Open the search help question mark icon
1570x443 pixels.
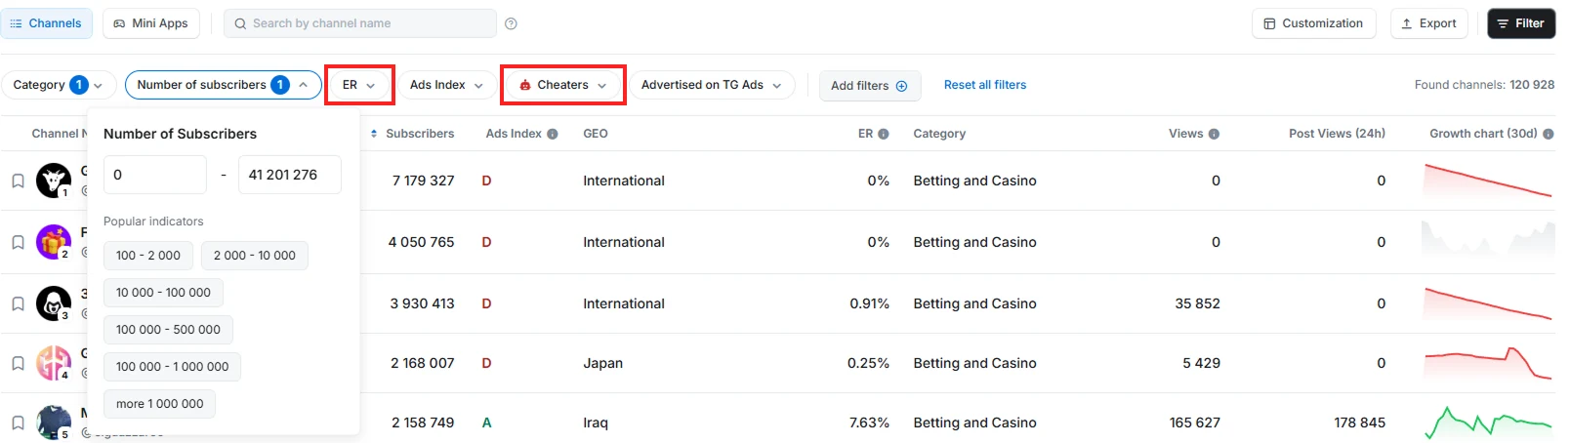(511, 23)
